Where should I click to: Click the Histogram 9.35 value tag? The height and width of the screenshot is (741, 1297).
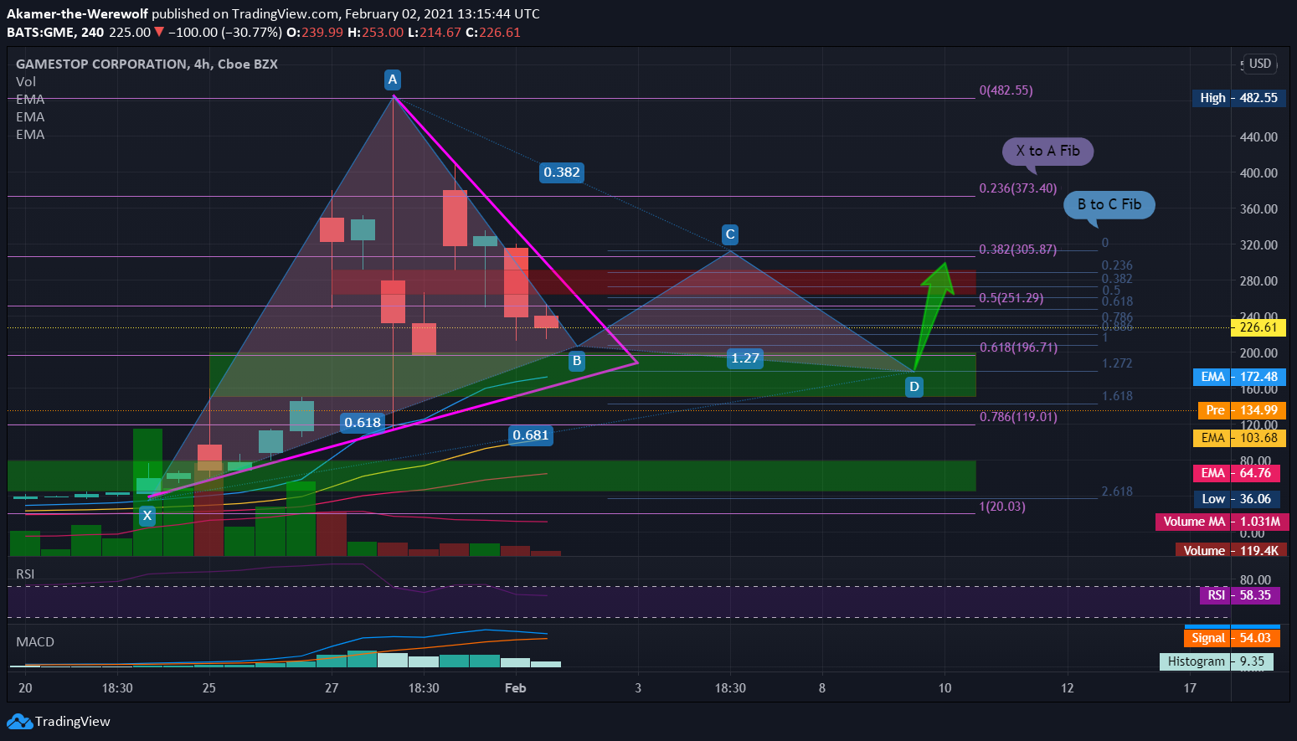coord(1217,661)
